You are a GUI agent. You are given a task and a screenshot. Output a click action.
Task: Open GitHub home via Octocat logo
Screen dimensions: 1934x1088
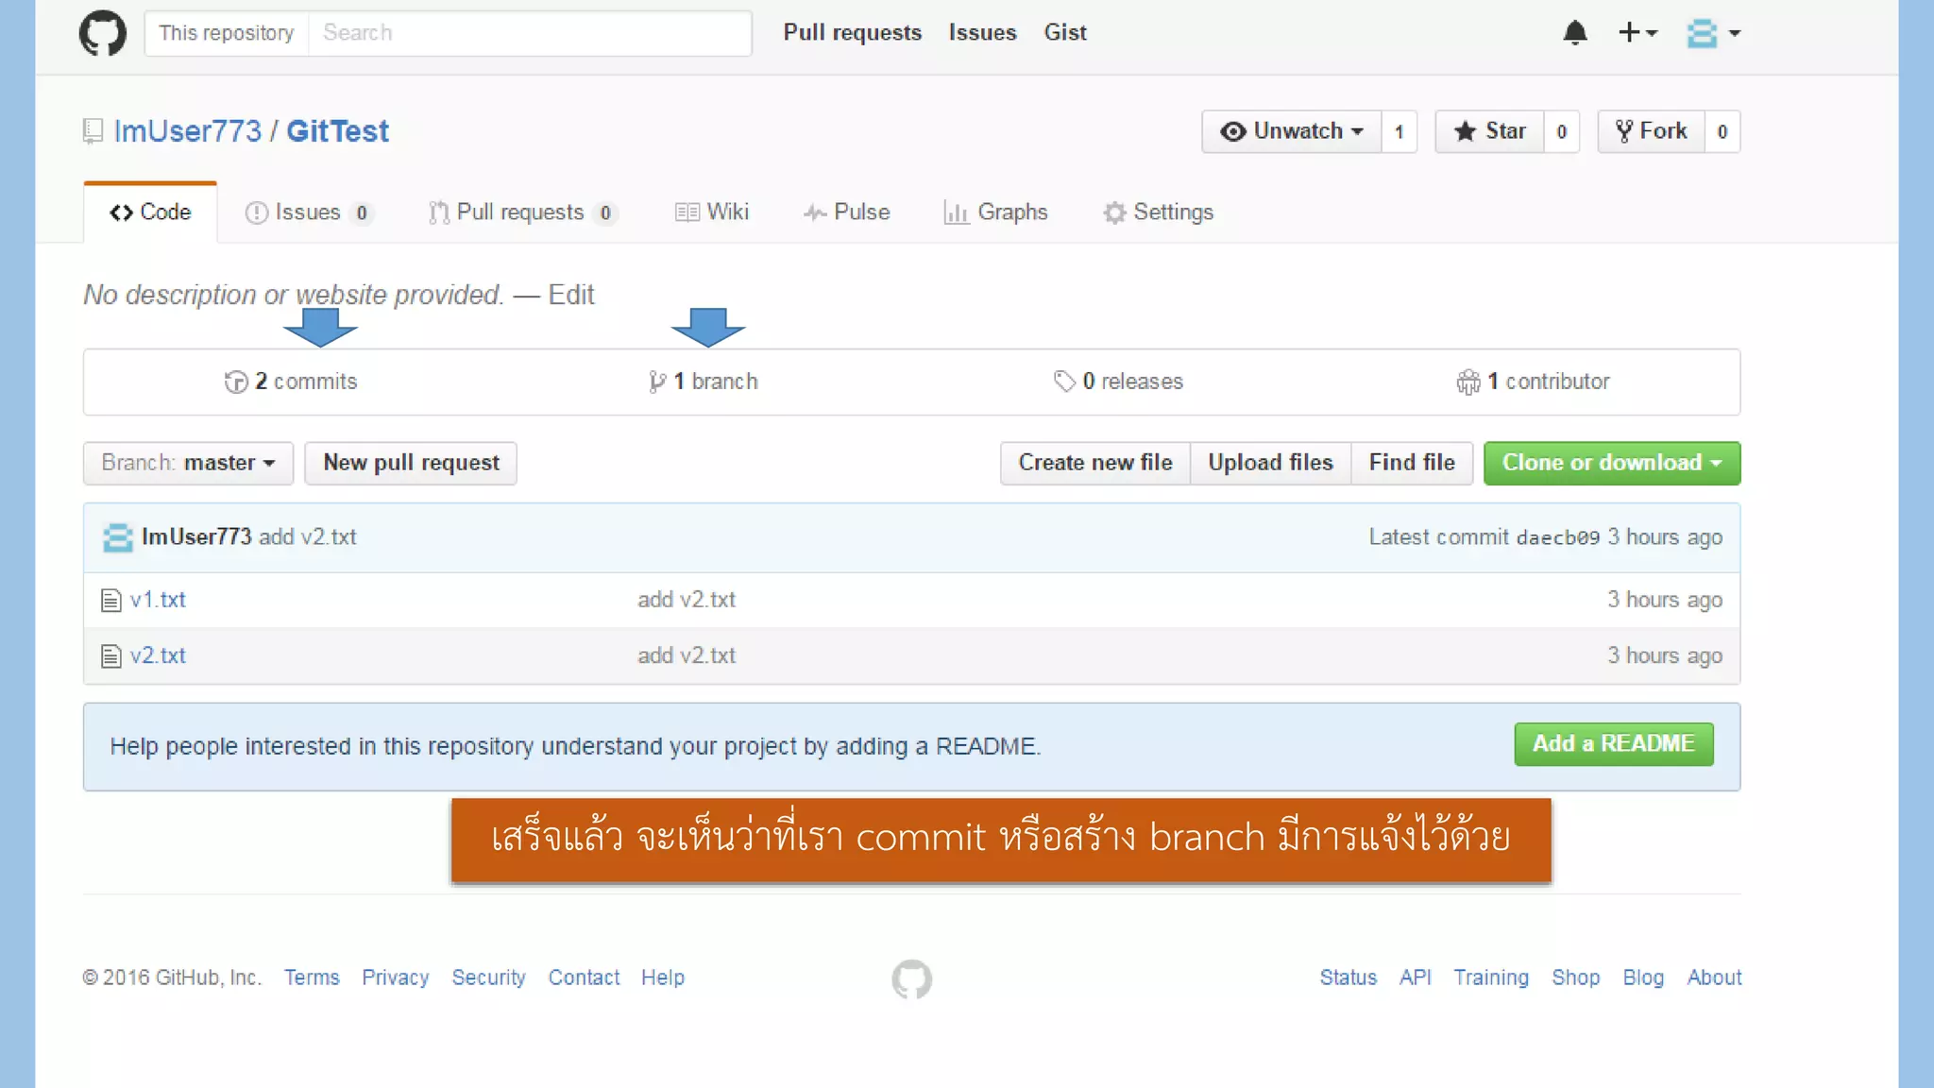pyautogui.click(x=102, y=33)
